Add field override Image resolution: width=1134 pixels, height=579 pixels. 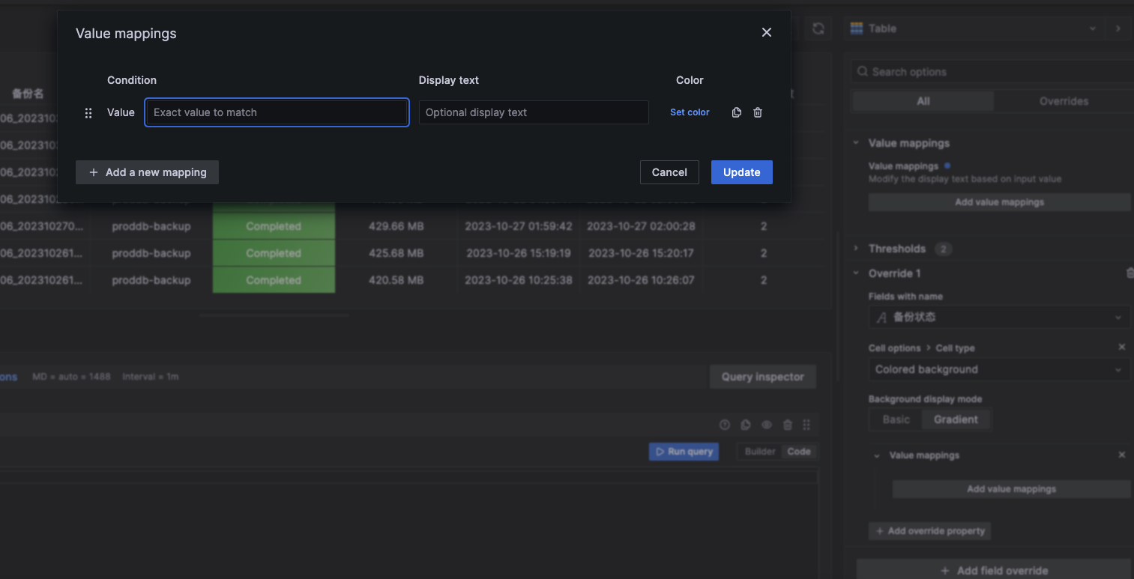994,570
